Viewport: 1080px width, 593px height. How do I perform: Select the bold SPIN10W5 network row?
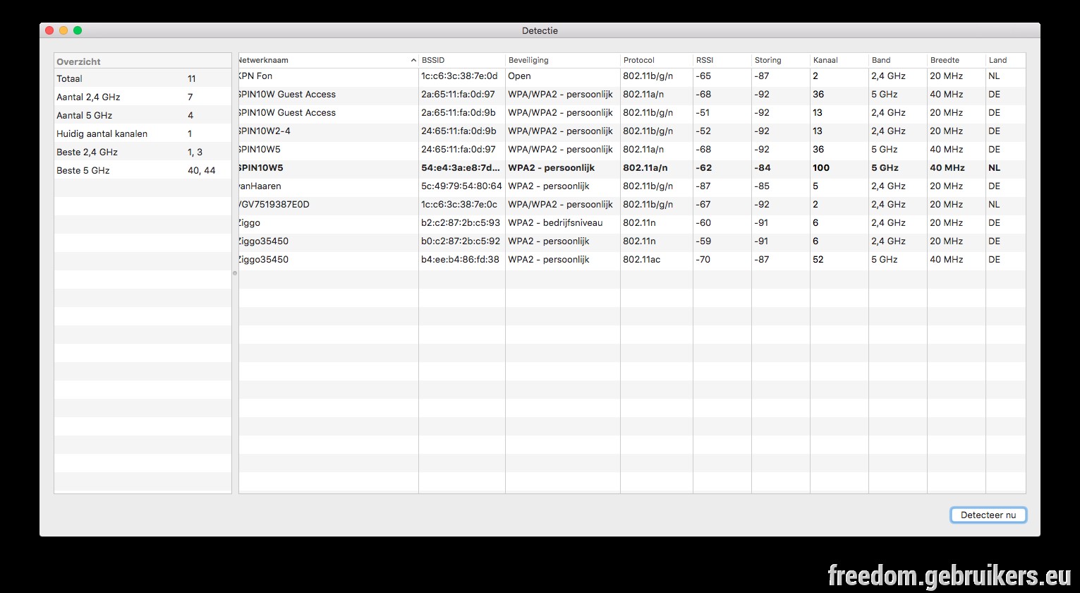pyautogui.click(x=632, y=168)
